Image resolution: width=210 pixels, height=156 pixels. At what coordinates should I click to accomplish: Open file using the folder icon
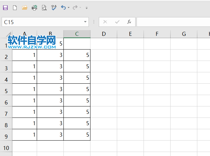[25, 8]
